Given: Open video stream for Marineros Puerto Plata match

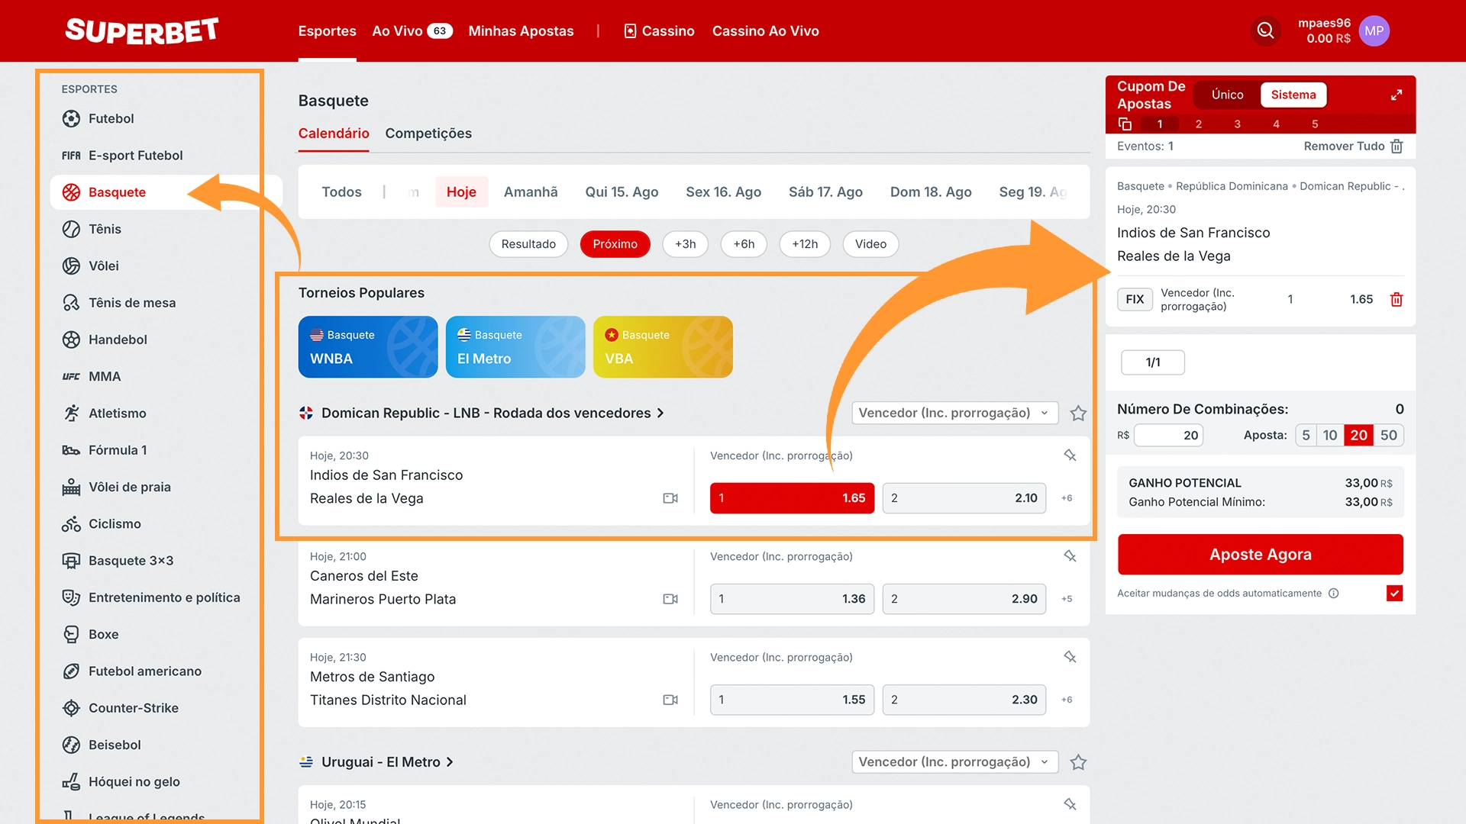Looking at the screenshot, I should 670,599.
